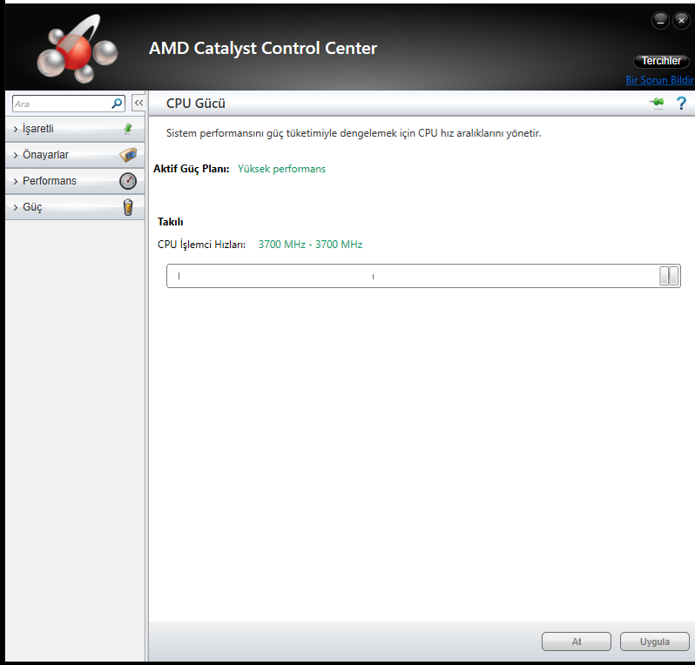
Task: Click the right handle of CPU speed slider
Action: click(x=674, y=276)
